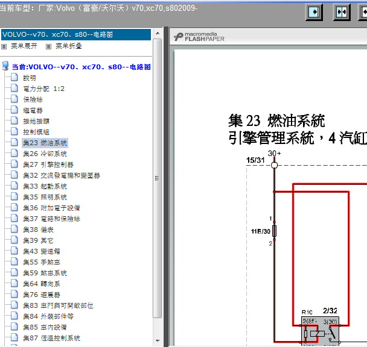367x347 pixels.
Task: Open 集26 冷卻系統 diagram
Action: point(45,154)
